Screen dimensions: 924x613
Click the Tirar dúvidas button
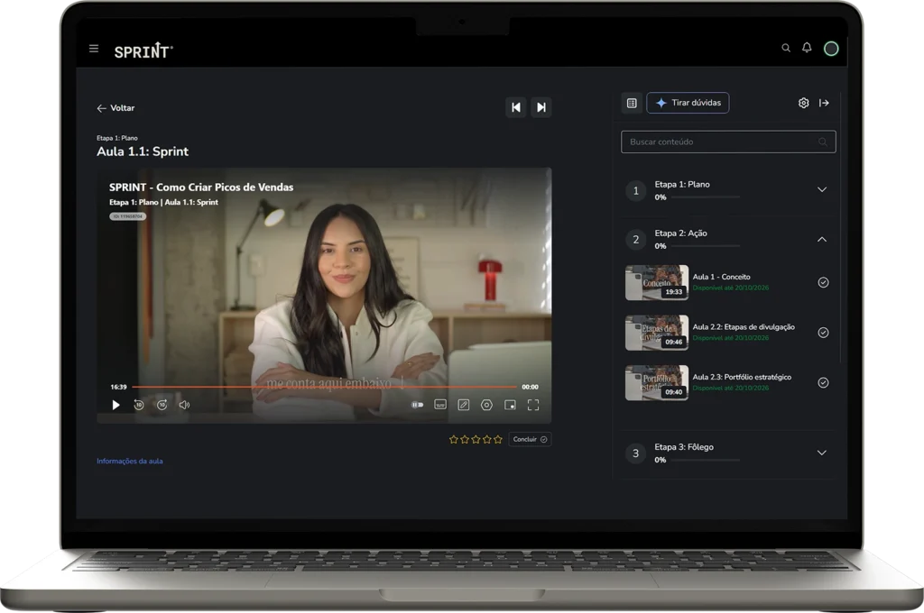688,103
